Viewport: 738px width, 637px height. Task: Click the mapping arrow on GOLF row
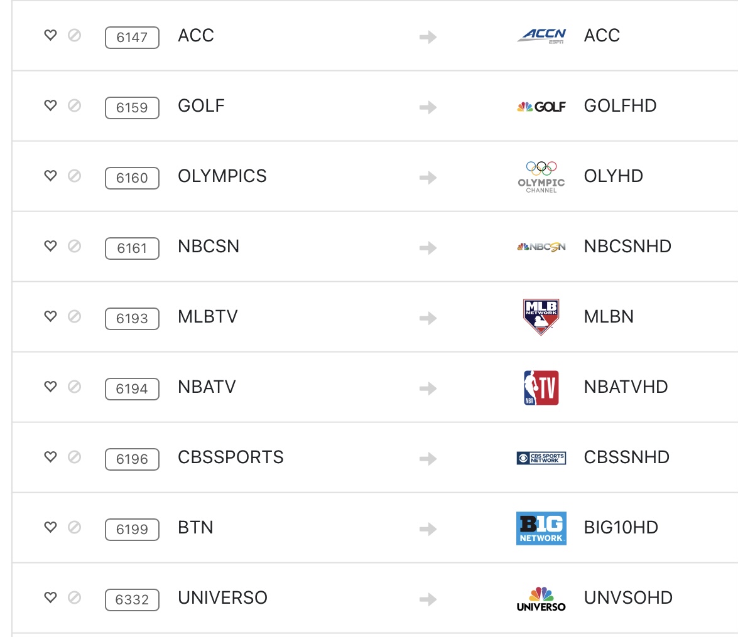[x=428, y=107]
